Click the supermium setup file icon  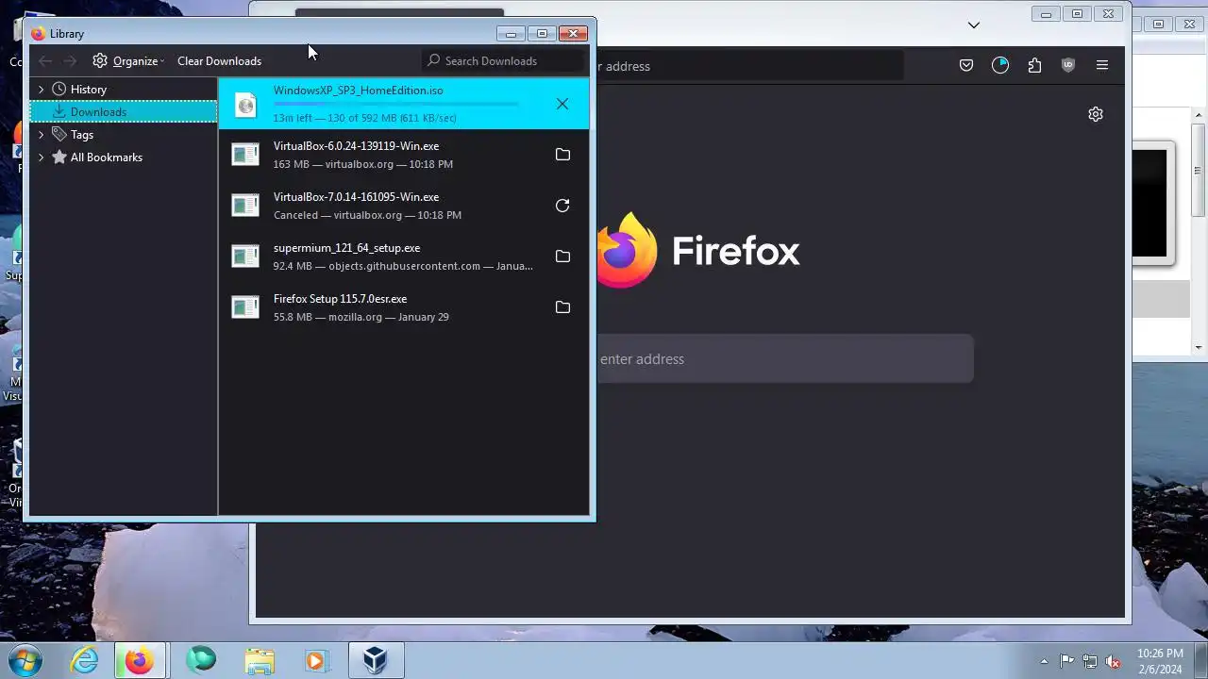(x=245, y=257)
